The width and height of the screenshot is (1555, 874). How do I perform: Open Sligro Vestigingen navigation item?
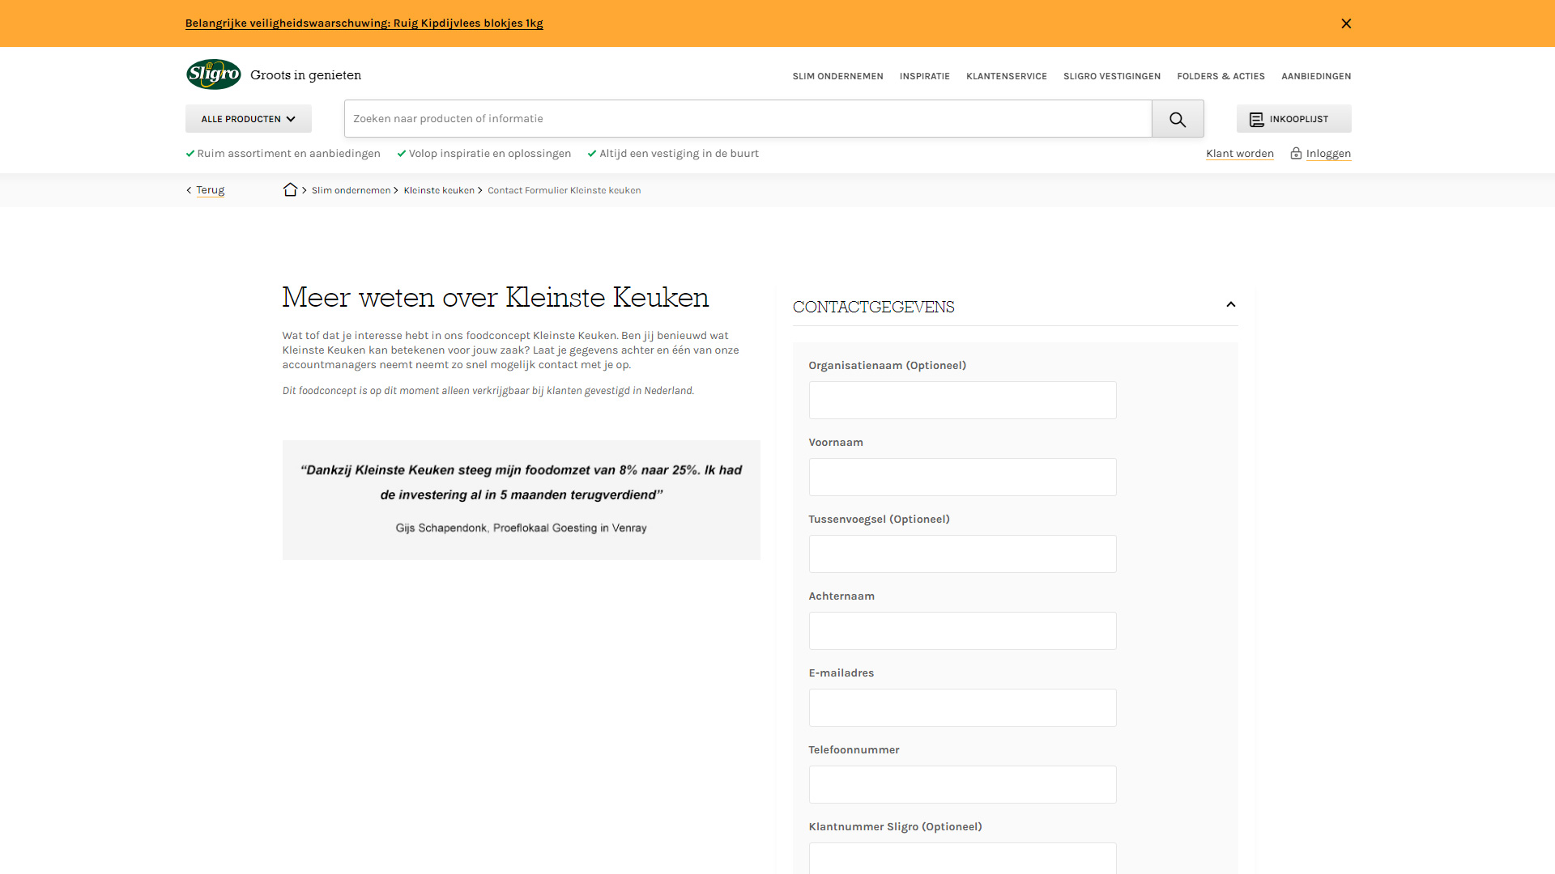pos(1111,76)
